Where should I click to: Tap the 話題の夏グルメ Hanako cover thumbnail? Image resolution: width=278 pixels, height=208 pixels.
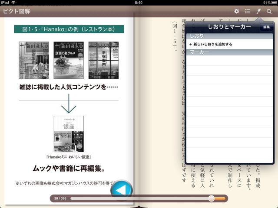coord(69,60)
